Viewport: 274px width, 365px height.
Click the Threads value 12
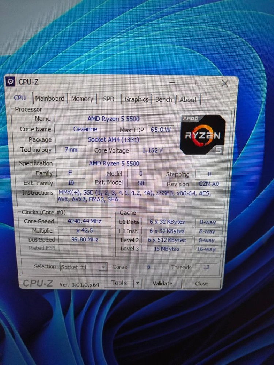pos(206,267)
